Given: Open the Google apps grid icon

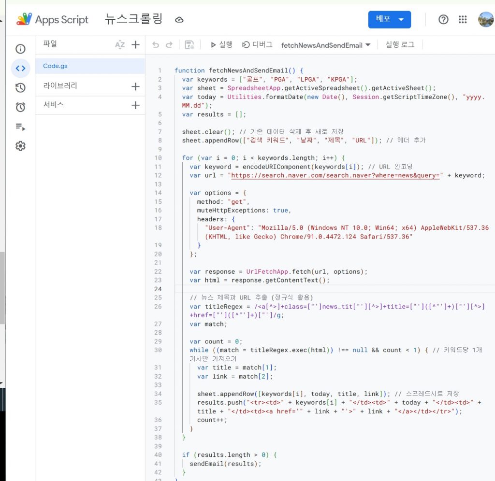Looking at the screenshot, I should (463, 19).
